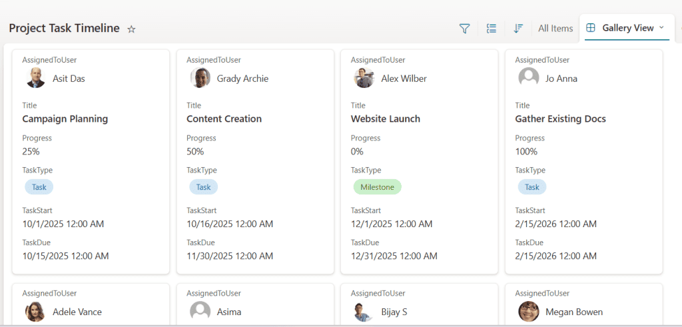Screen dimensions: 682x327
Task: Click the name Alex Wilber
Action: (404, 79)
